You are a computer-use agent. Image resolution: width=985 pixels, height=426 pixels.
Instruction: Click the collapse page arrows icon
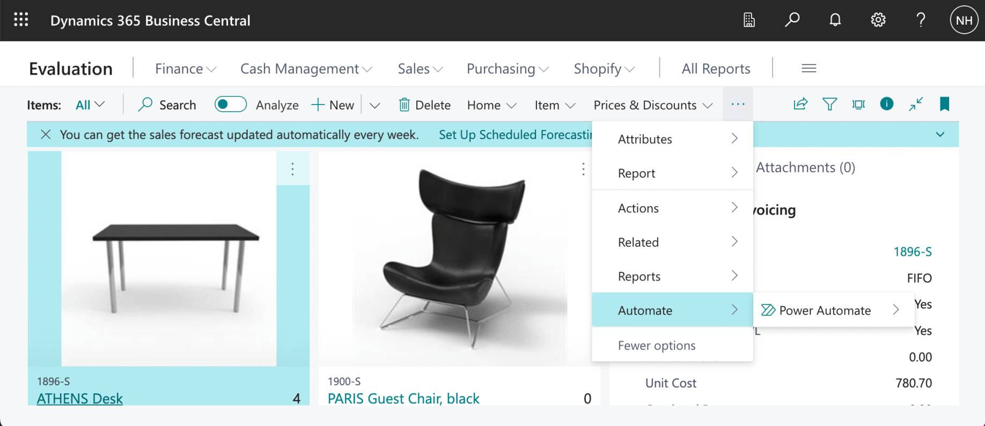(916, 104)
